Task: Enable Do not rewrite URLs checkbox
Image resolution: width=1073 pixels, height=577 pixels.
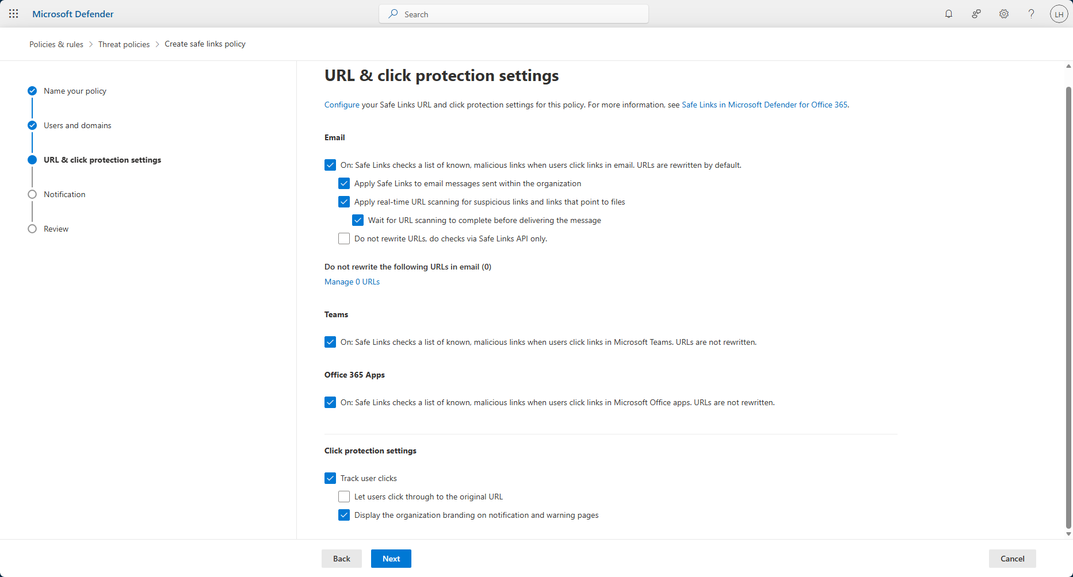Action: coord(344,239)
